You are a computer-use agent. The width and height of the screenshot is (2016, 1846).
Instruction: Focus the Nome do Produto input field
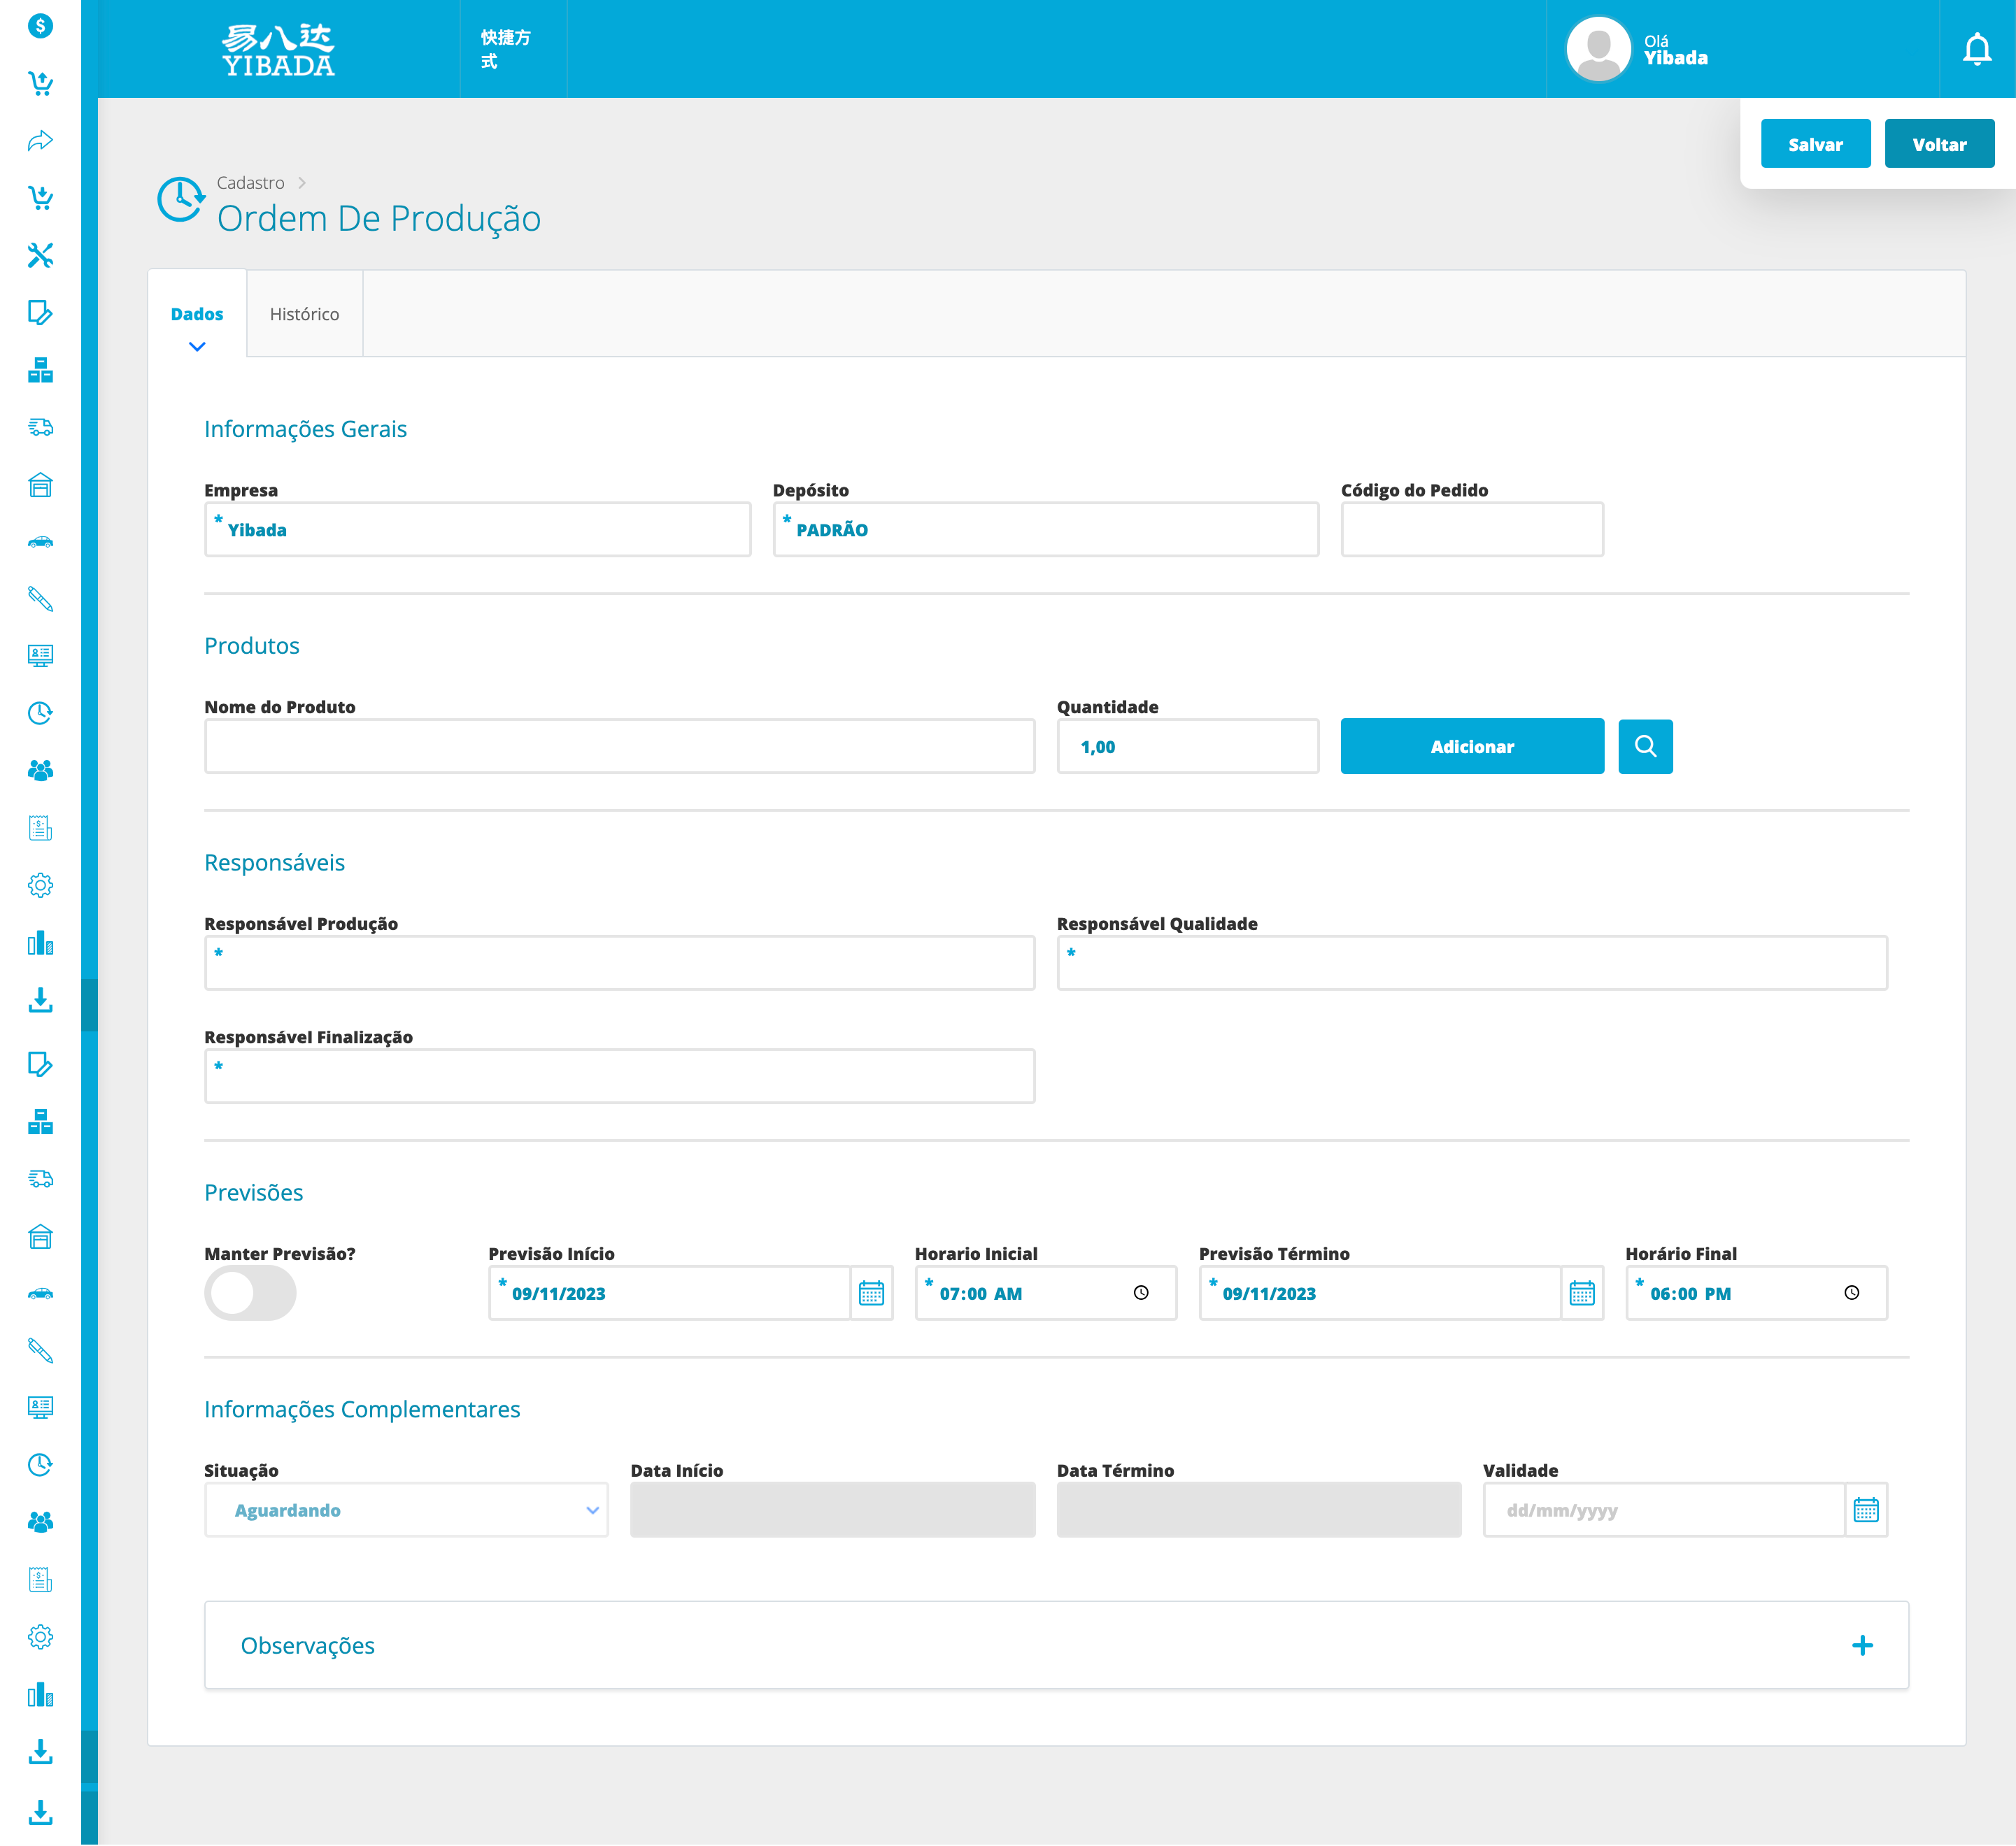tap(619, 747)
